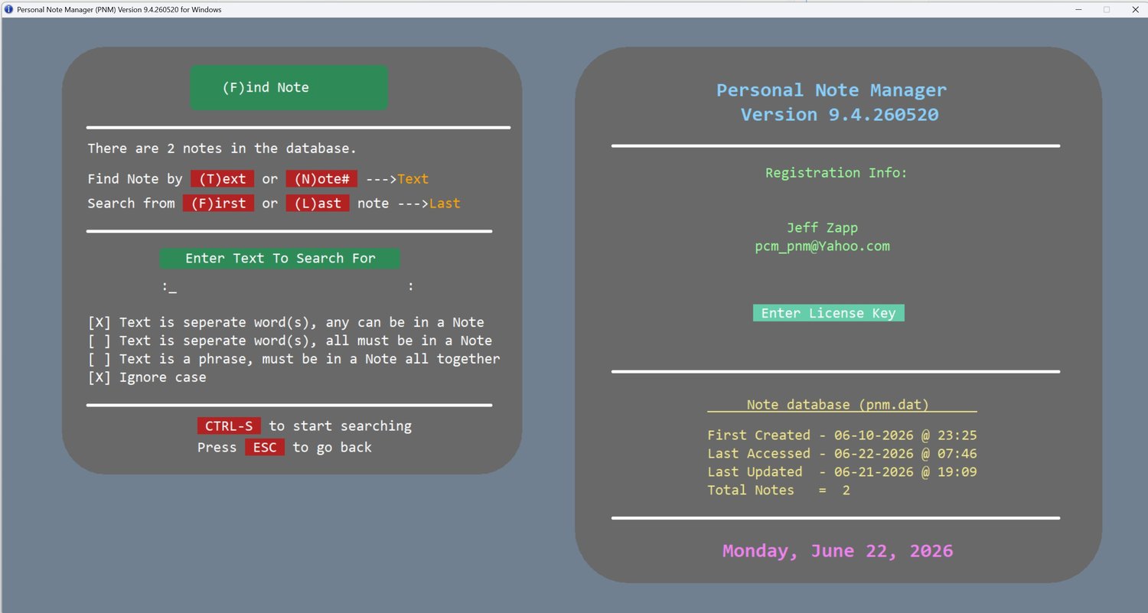
Task: Click the 'Version 9.4.260520' text
Action: pos(840,115)
